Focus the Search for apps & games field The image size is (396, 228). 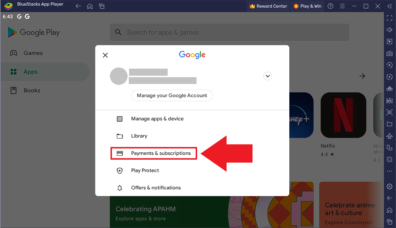[x=230, y=32]
